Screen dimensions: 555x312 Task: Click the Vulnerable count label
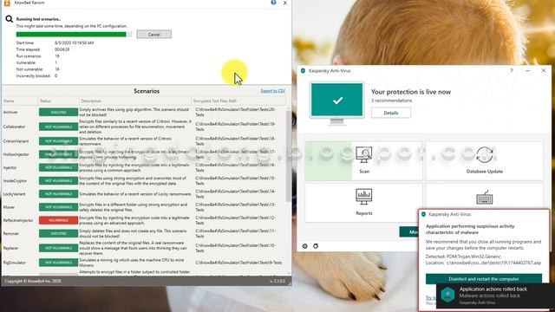click(26, 62)
